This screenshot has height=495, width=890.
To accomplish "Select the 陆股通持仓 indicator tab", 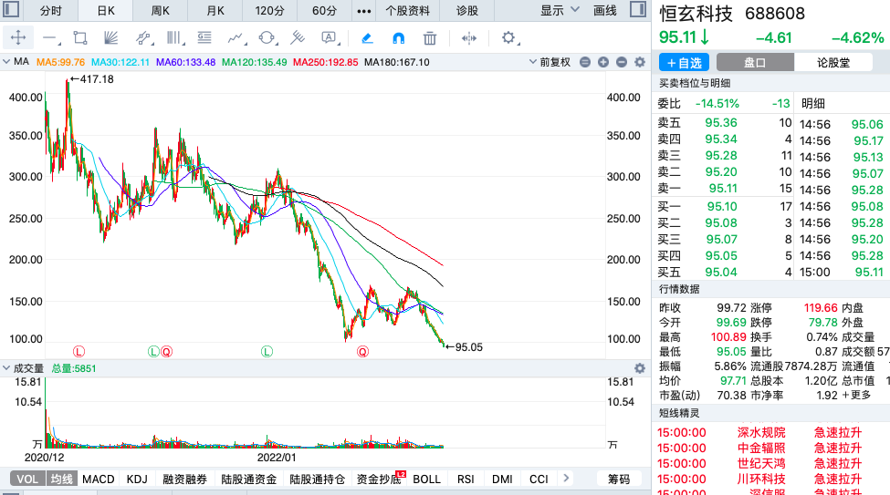I will [x=318, y=480].
